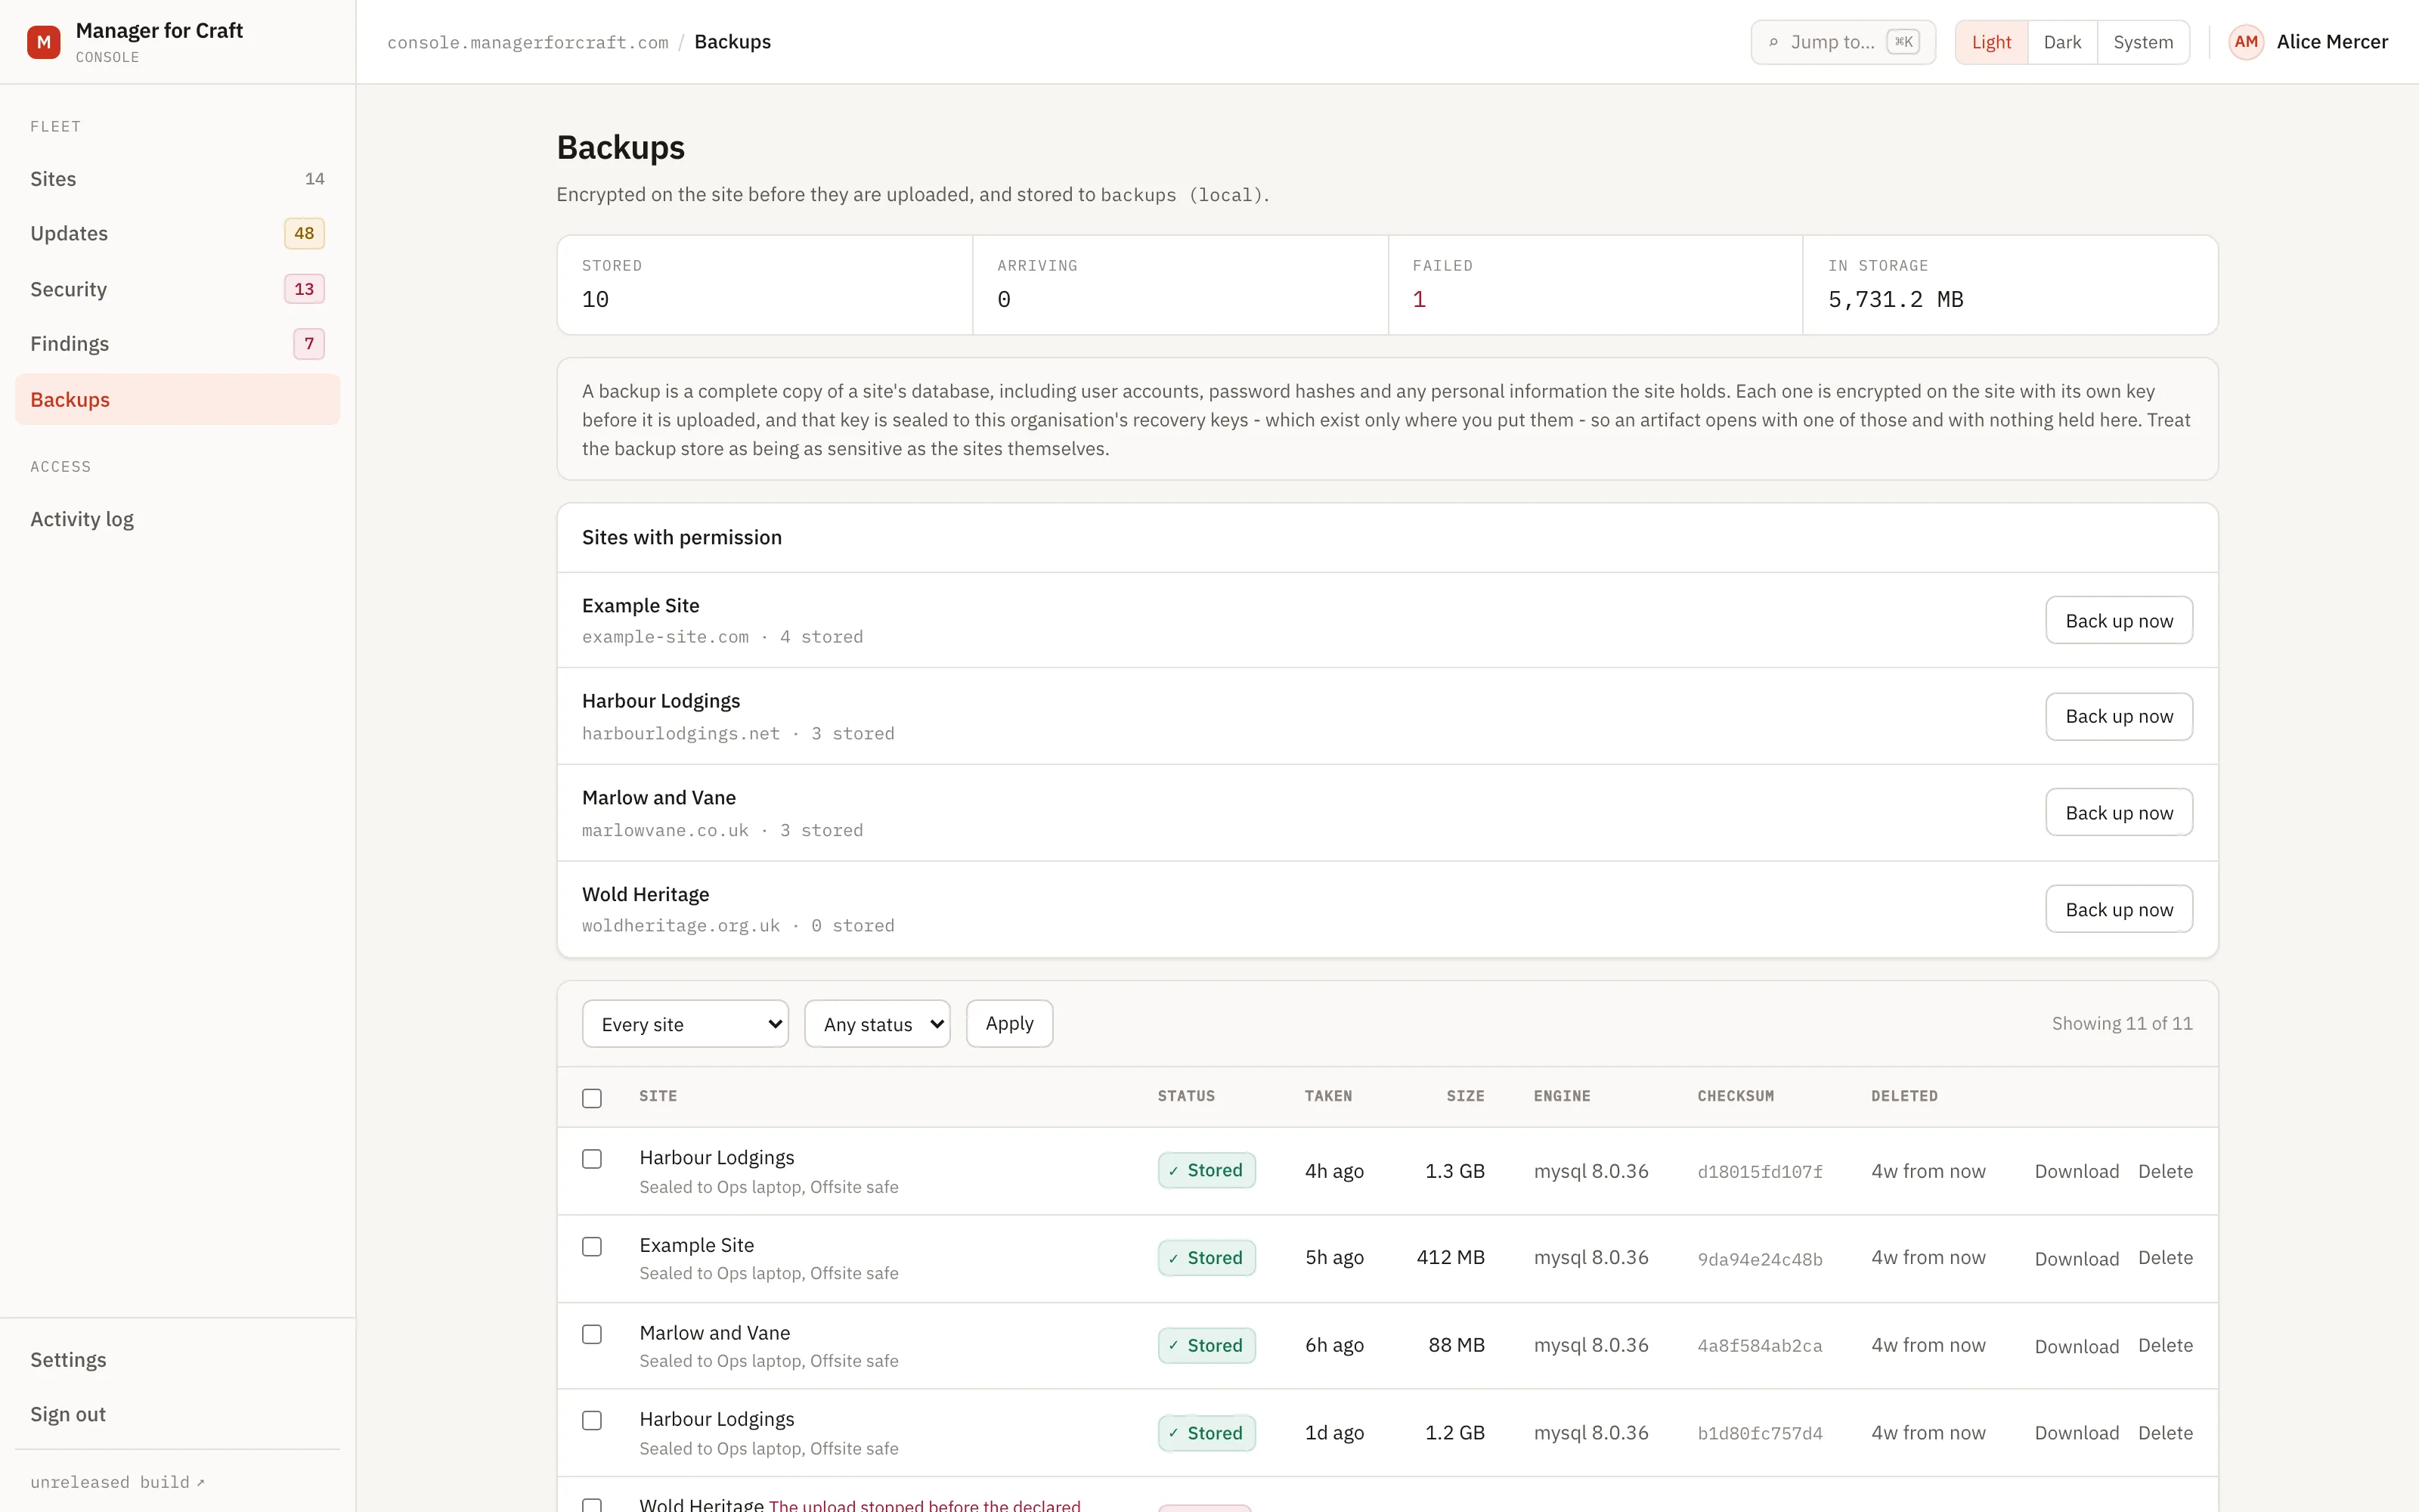The height and width of the screenshot is (1512, 2419).
Task: Delete the Marlow and Vane 88 MB backup
Action: coord(2165,1346)
